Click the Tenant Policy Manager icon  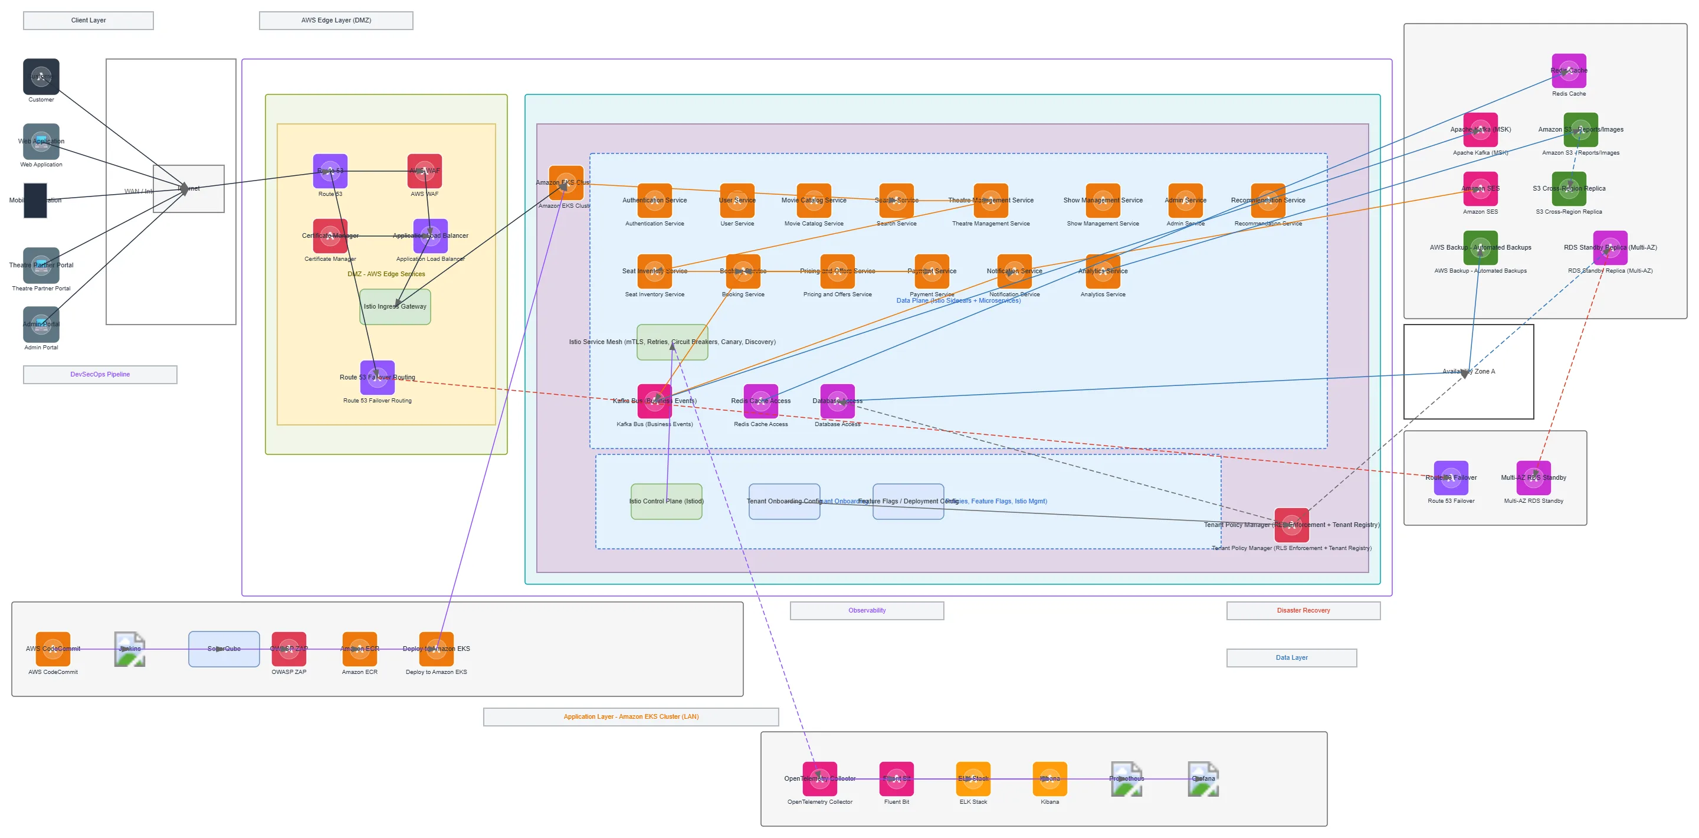pyautogui.click(x=1291, y=525)
